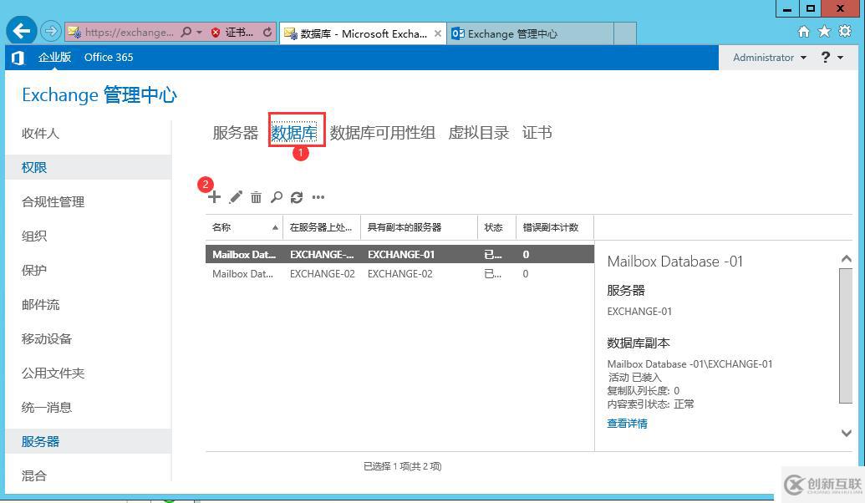Screen dimensions: 865x503
Task: Click the browser Back arrow button
Action: [20, 31]
